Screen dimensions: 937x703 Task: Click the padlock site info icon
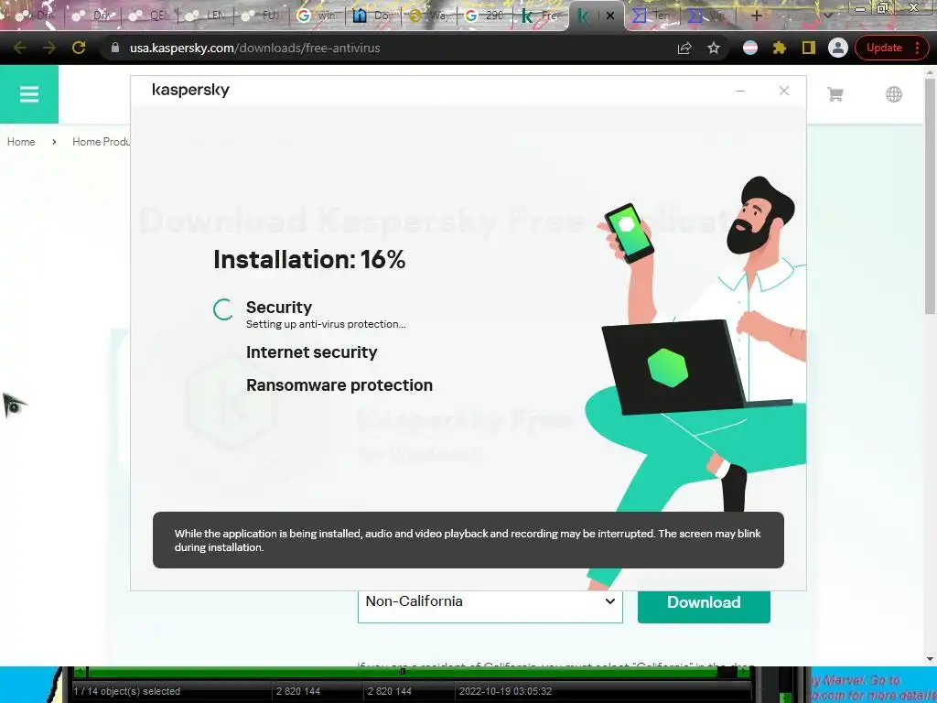click(x=115, y=48)
